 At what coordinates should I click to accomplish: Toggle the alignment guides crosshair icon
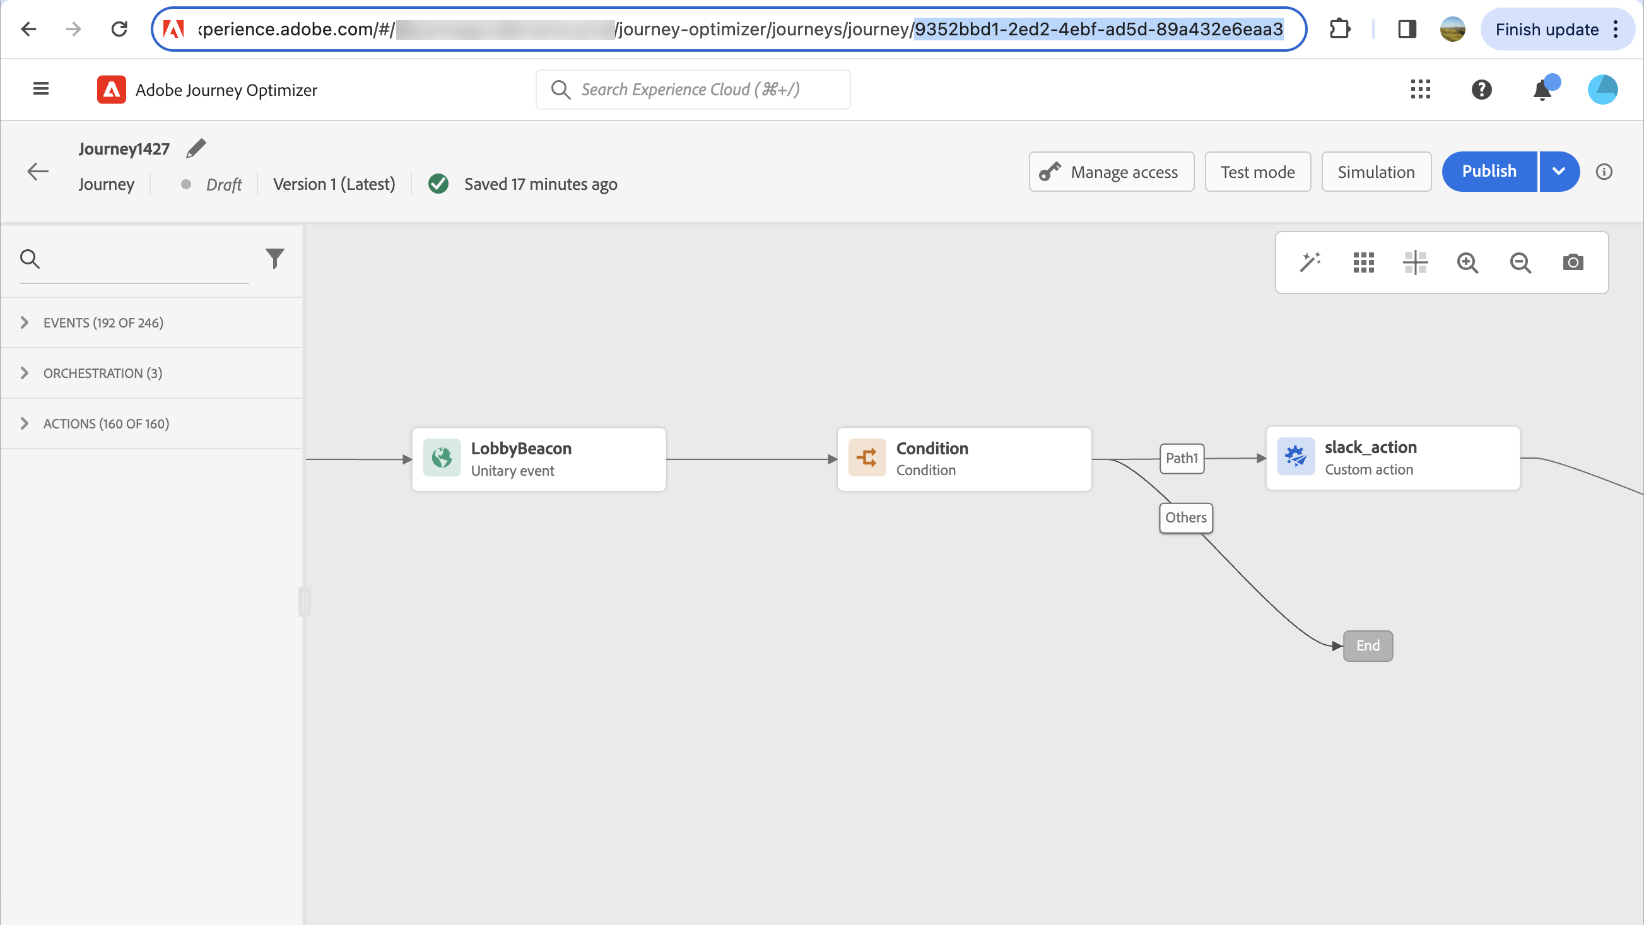pyautogui.click(x=1415, y=262)
